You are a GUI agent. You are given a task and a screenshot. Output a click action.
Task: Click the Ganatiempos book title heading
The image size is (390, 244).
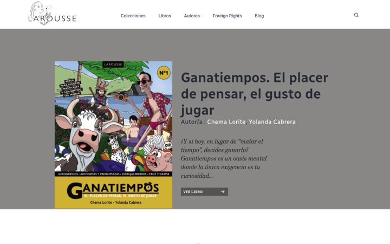pyautogui.click(x=254, y=94)
